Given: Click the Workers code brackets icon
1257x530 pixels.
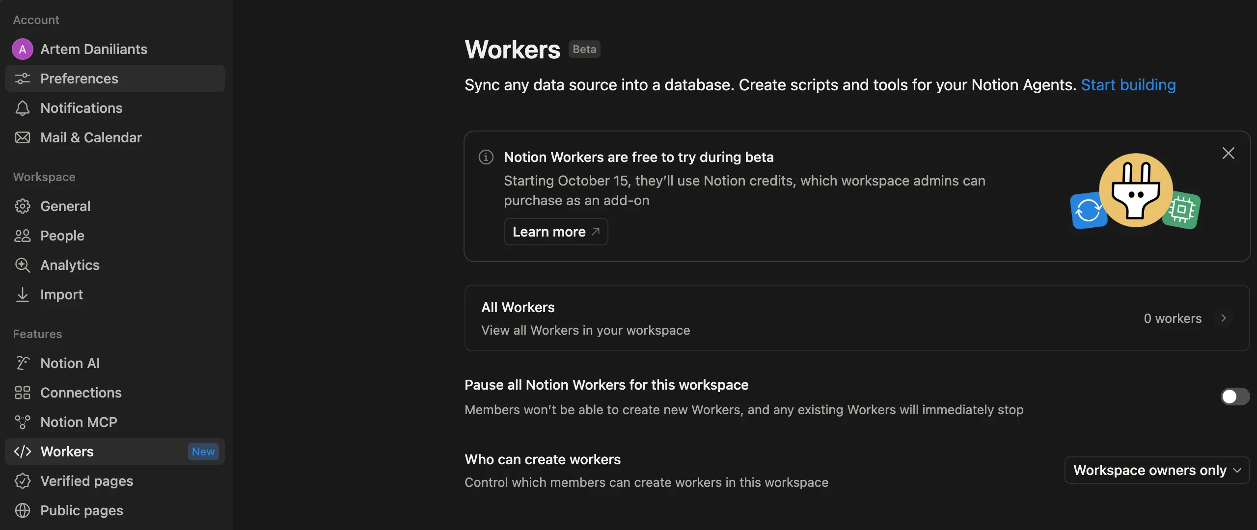Looking at the screenshot, I should tap(23, 451).
